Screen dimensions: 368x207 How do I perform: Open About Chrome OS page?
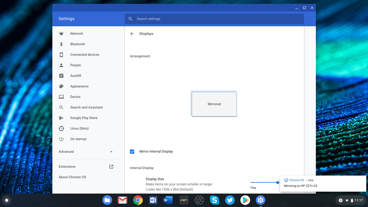(x=72, y=177)
